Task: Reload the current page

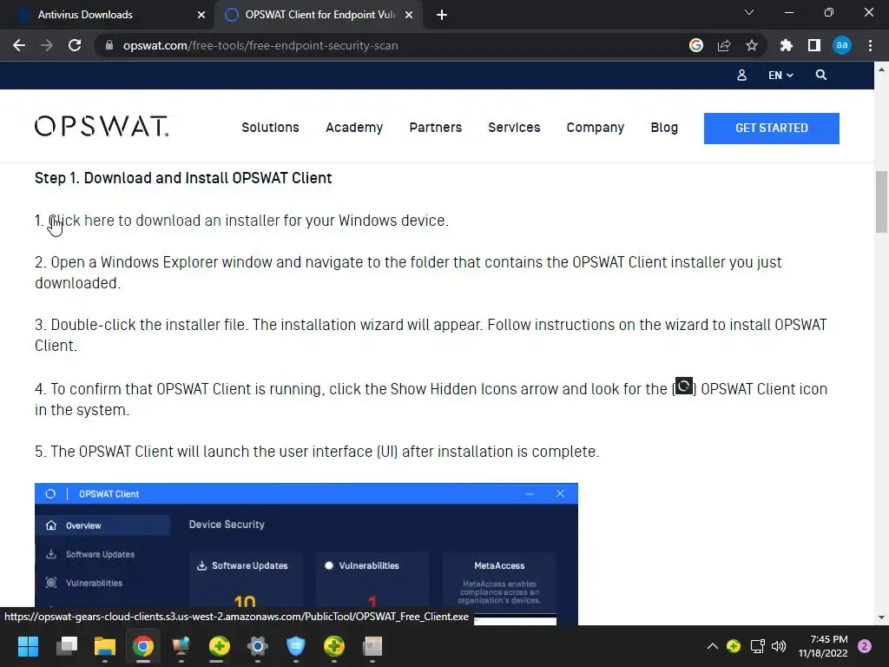Action: [x=75, y=45]
